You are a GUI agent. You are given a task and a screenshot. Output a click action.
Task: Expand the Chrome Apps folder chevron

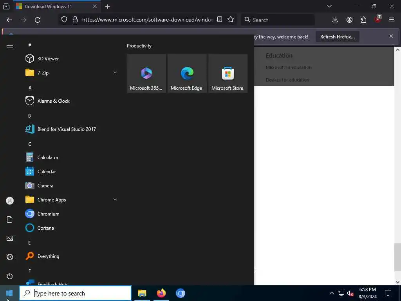pos(115,199)
